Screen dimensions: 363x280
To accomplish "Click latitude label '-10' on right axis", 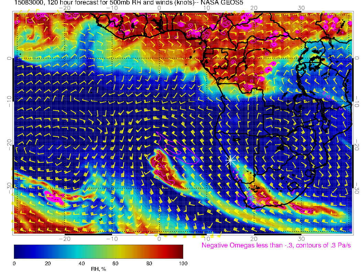I will pos(357,101).
